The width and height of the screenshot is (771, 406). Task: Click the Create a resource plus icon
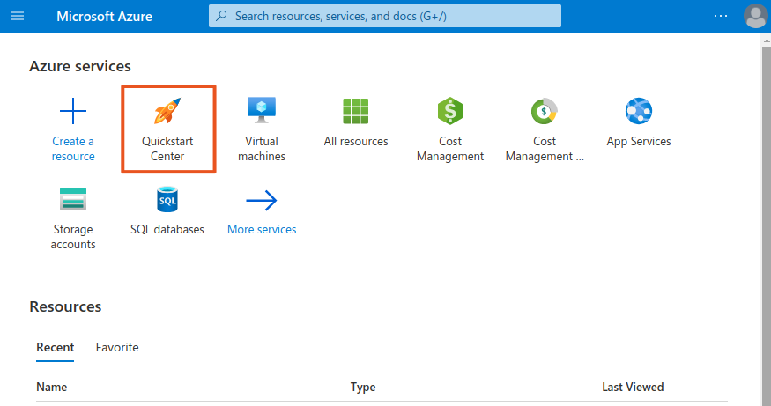point(73,111)
